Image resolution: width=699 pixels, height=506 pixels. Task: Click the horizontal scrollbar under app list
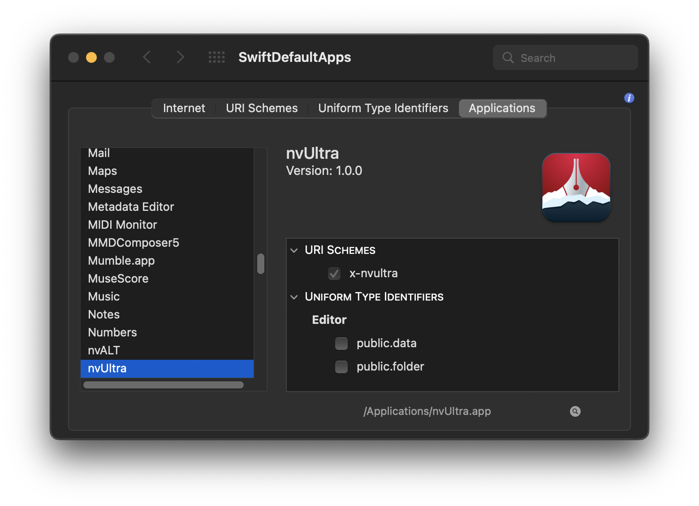click(164, 385)
